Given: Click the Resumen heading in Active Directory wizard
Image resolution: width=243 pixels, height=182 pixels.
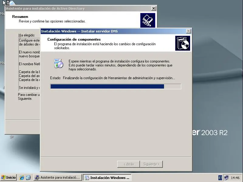Looking at the screenshot, I should coord(20,17).
